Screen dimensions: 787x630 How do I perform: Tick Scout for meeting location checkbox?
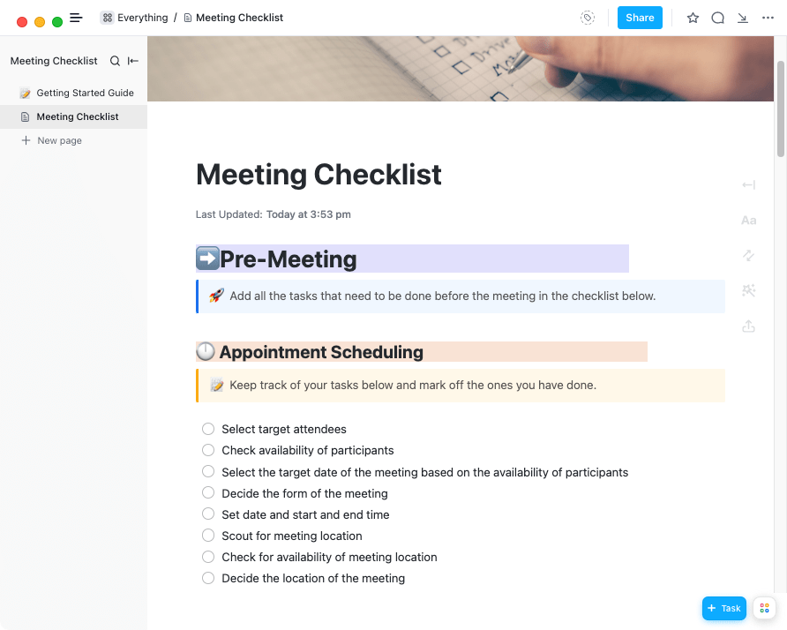(x=208, y=536)
